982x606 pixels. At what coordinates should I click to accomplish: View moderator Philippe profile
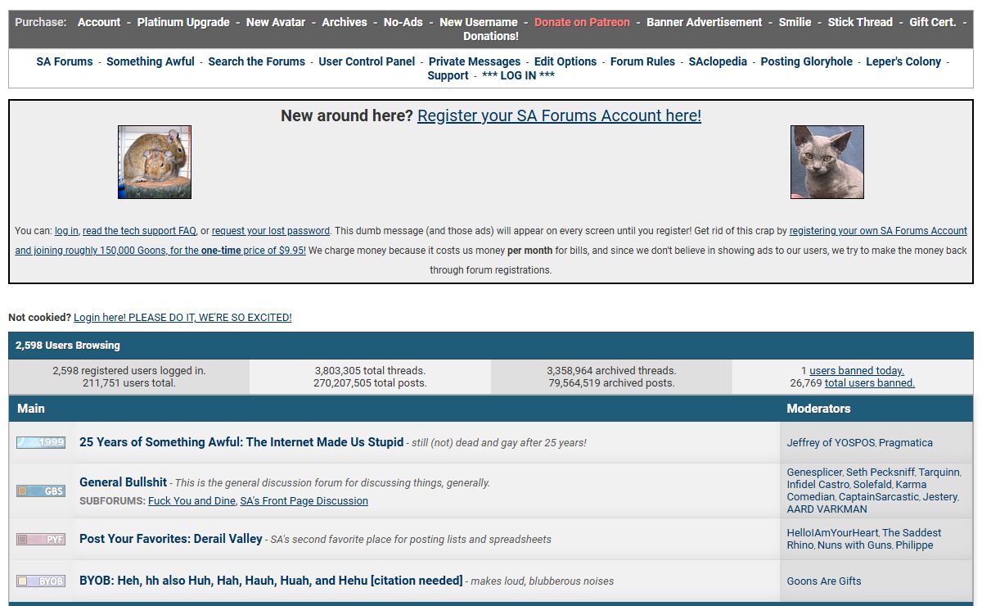point(914,545)
